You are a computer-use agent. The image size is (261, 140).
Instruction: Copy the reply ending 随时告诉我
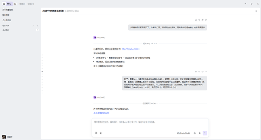tap(203, 72)
